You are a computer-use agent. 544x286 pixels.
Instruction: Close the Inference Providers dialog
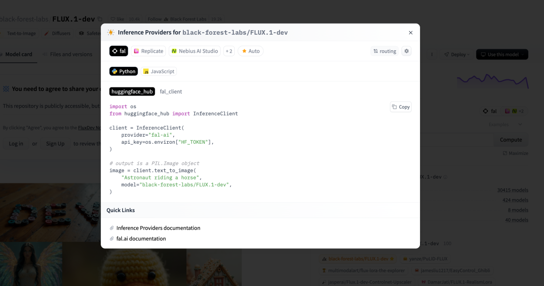pos(411,33)
